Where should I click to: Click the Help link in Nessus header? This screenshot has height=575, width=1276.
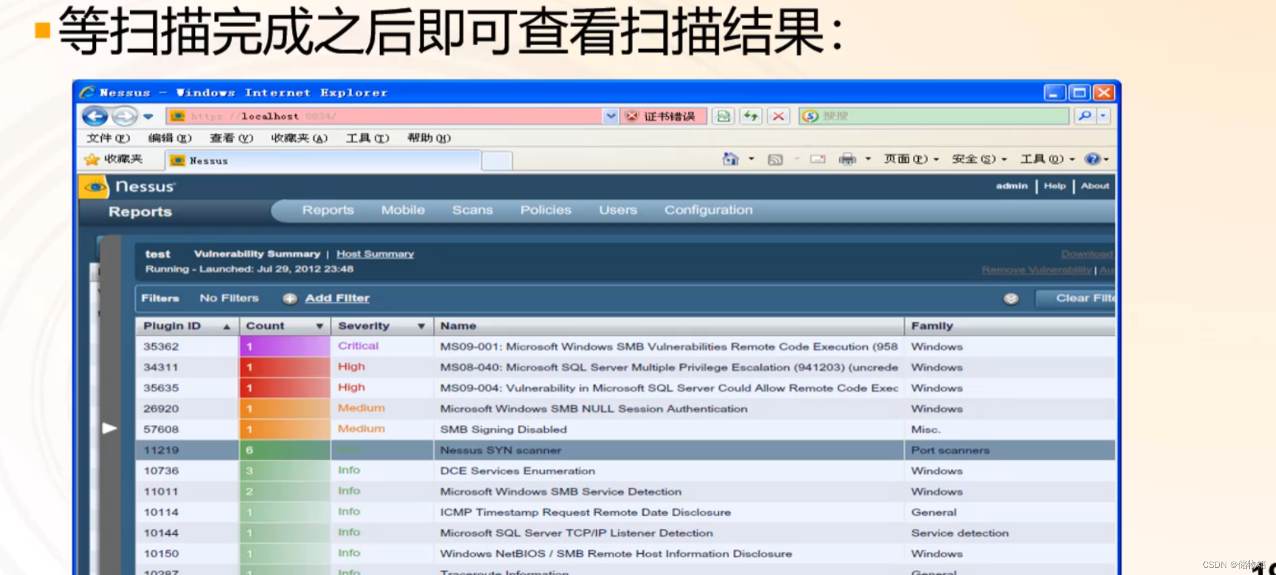pos(1054,186)
